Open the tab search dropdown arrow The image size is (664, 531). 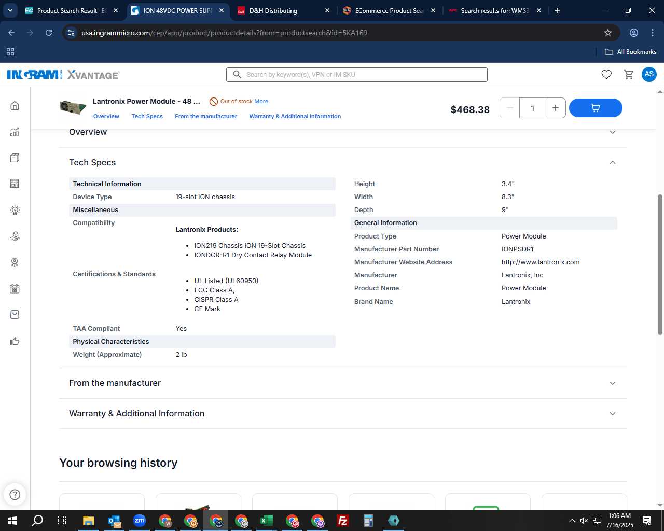coord(10,10)
